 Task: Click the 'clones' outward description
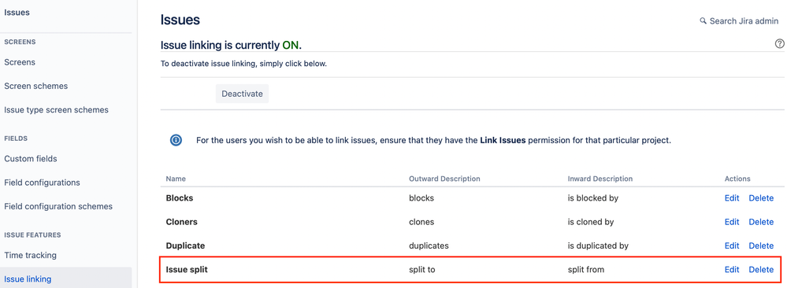[421, 222]
